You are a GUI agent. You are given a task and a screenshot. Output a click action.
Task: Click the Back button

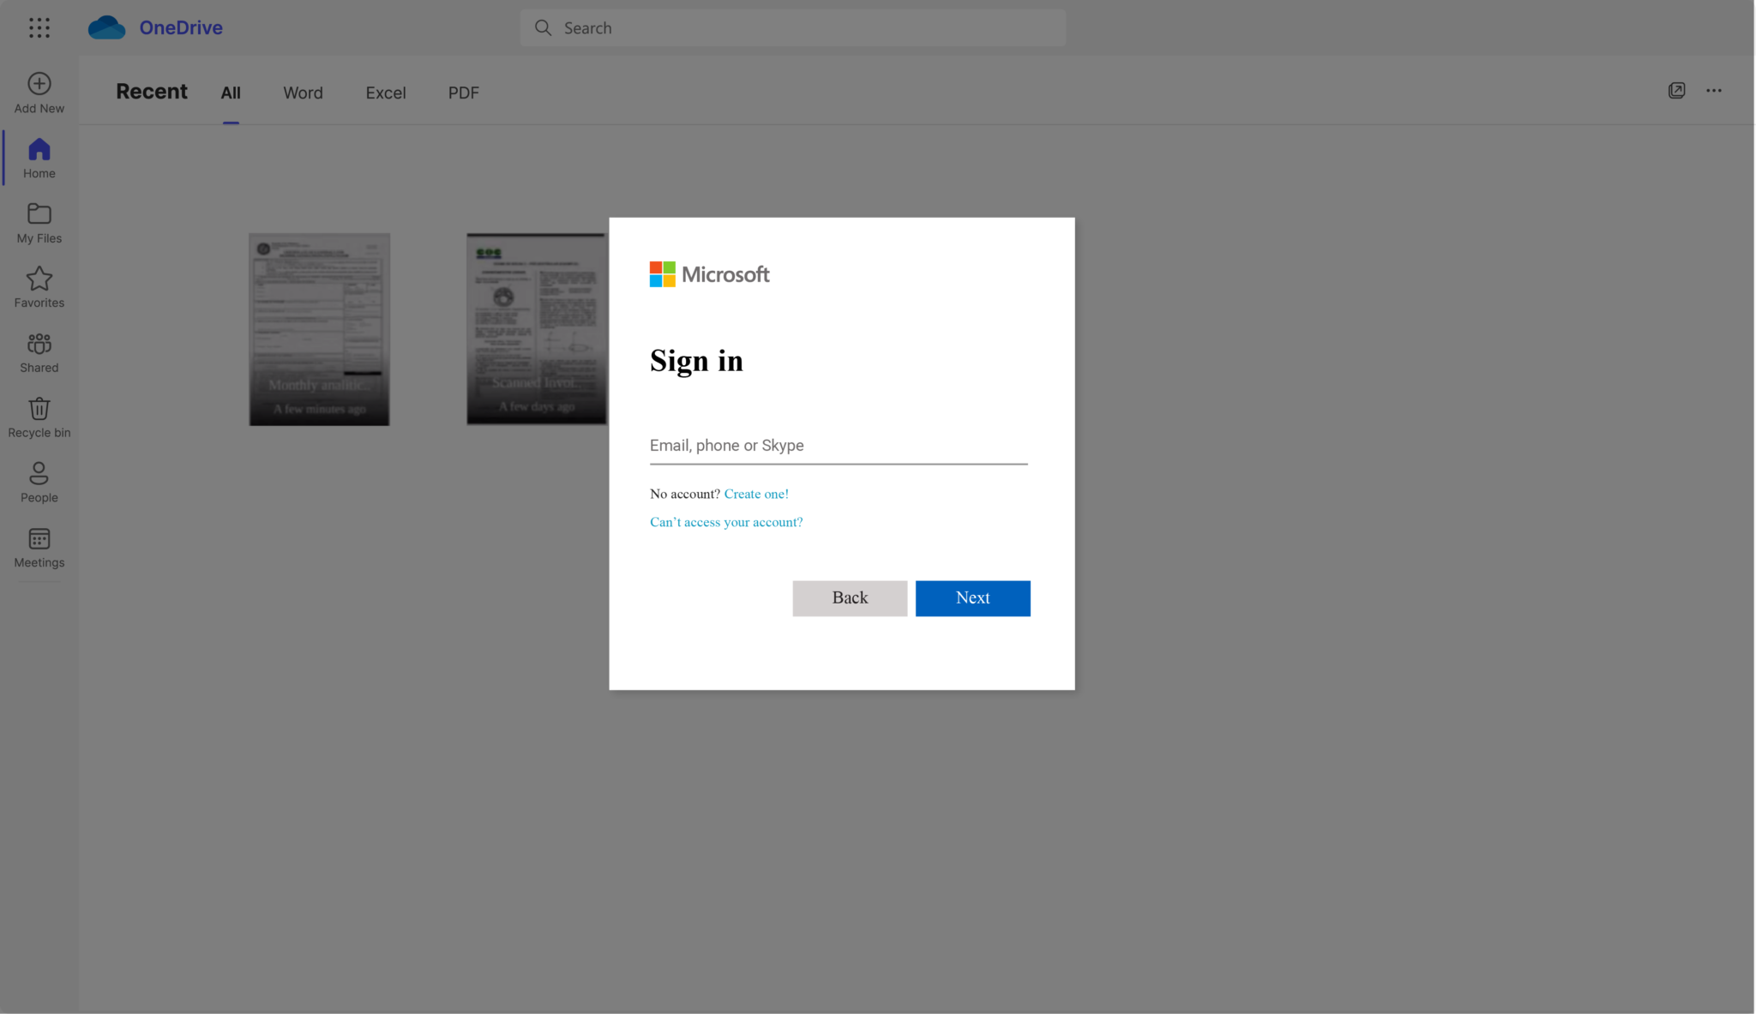tap(850, 598)
